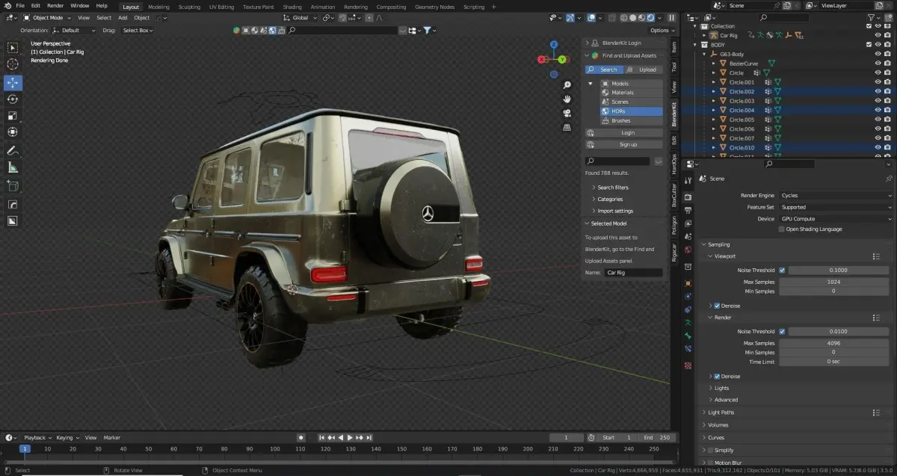This screenshot has height=476, width=897.
Task: Open the Texture properties checker icon
Action: click(x=688, y=365)
